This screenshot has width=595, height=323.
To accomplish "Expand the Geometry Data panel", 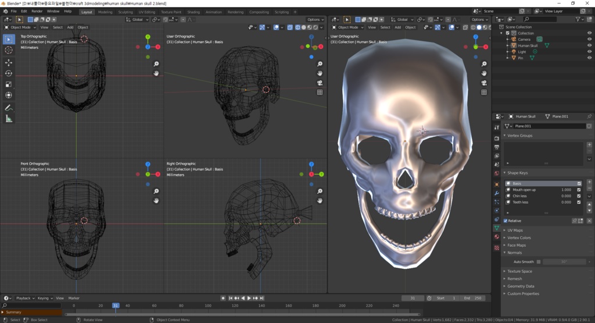I will coord(521,286).
